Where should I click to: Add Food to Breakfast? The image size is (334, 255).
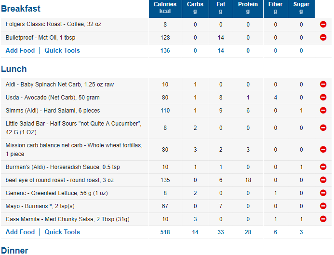pyautogui.click(x=20, y=50)
